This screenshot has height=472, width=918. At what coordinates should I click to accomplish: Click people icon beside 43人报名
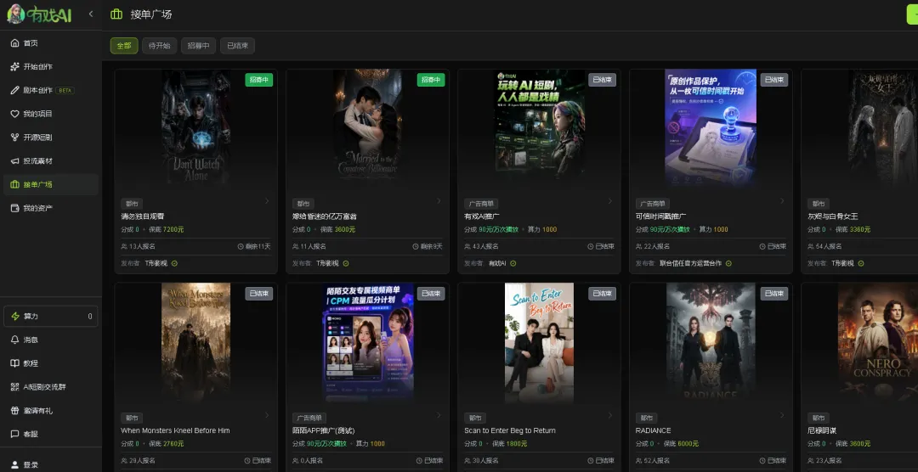(x=467, y=246)
